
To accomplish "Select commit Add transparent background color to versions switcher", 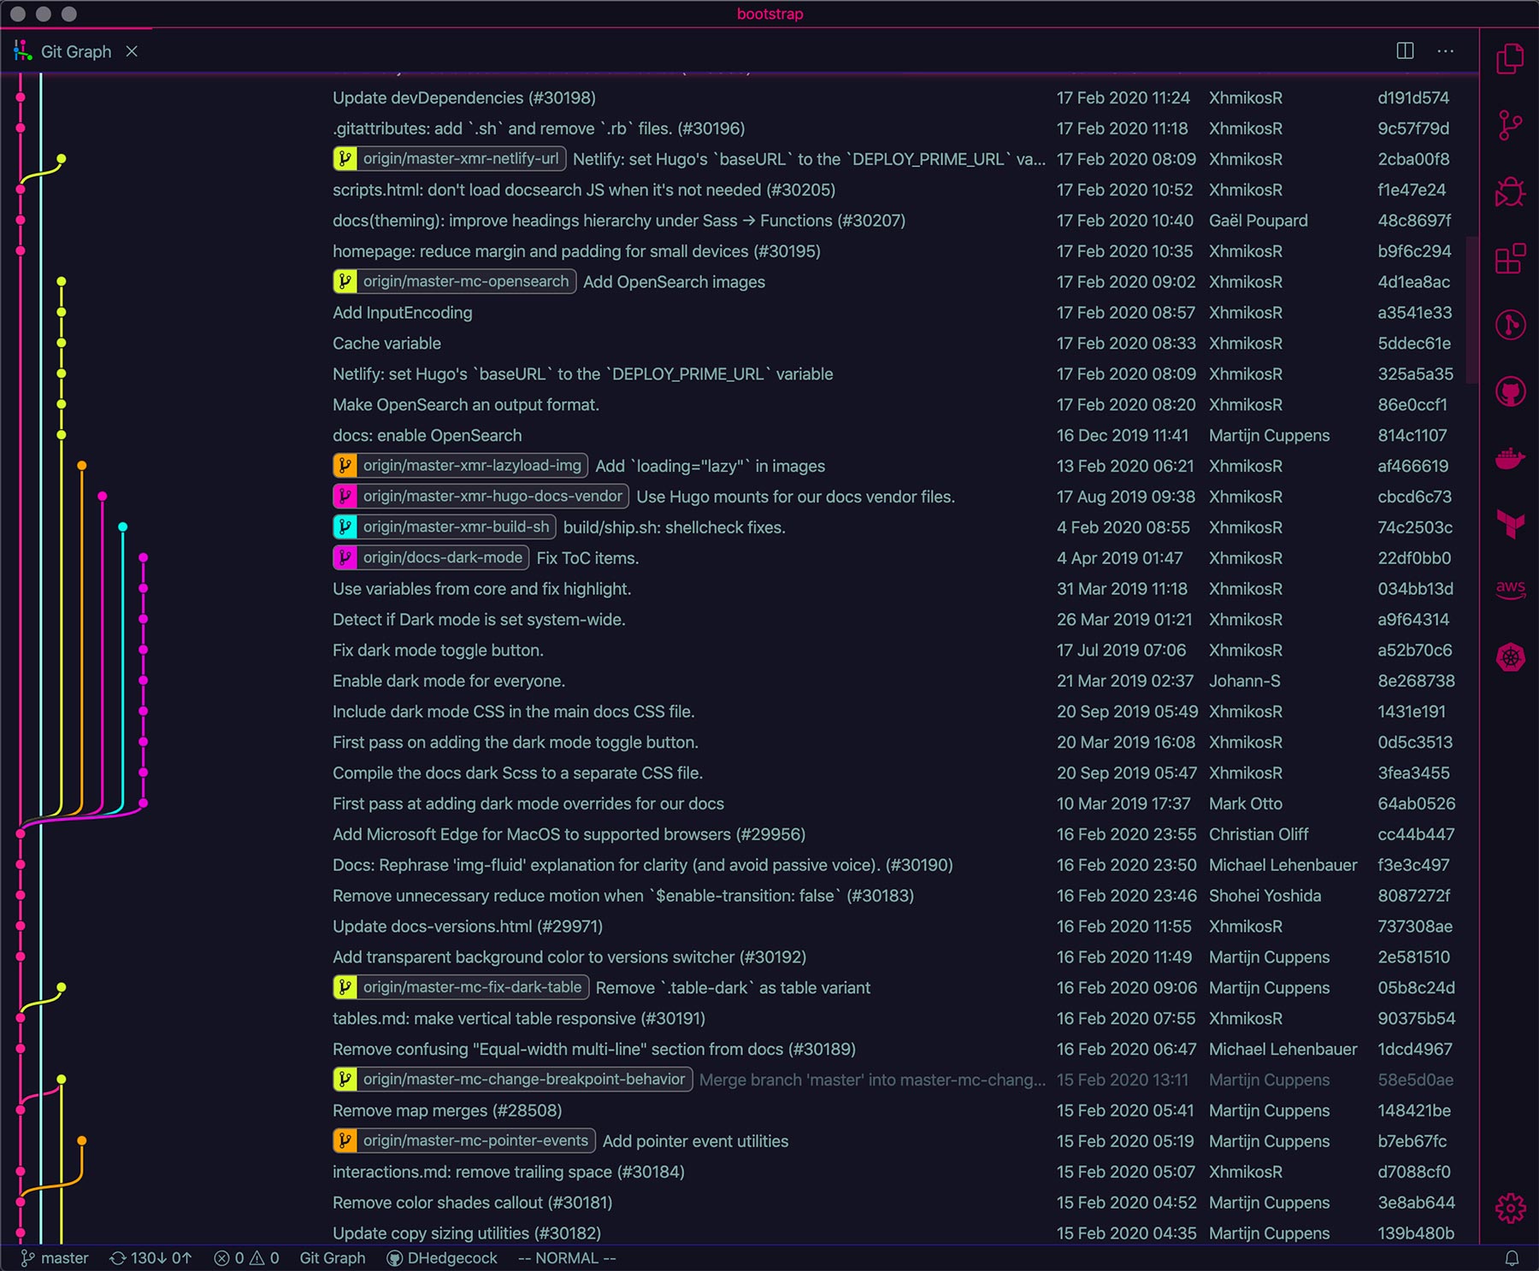I will pyautogui.click(x=569, y=957).
